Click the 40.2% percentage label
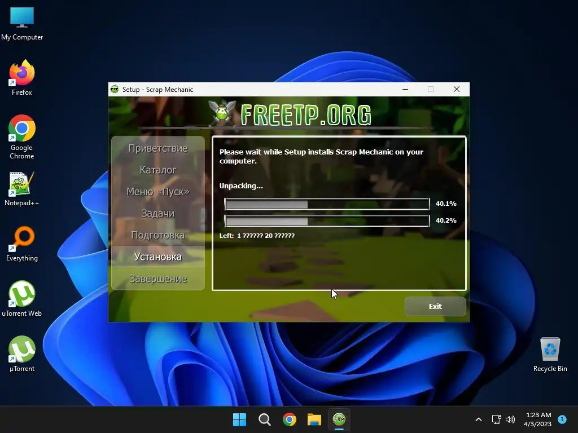Viewport: 578px width, 433px height. click(x=446, y=220)
